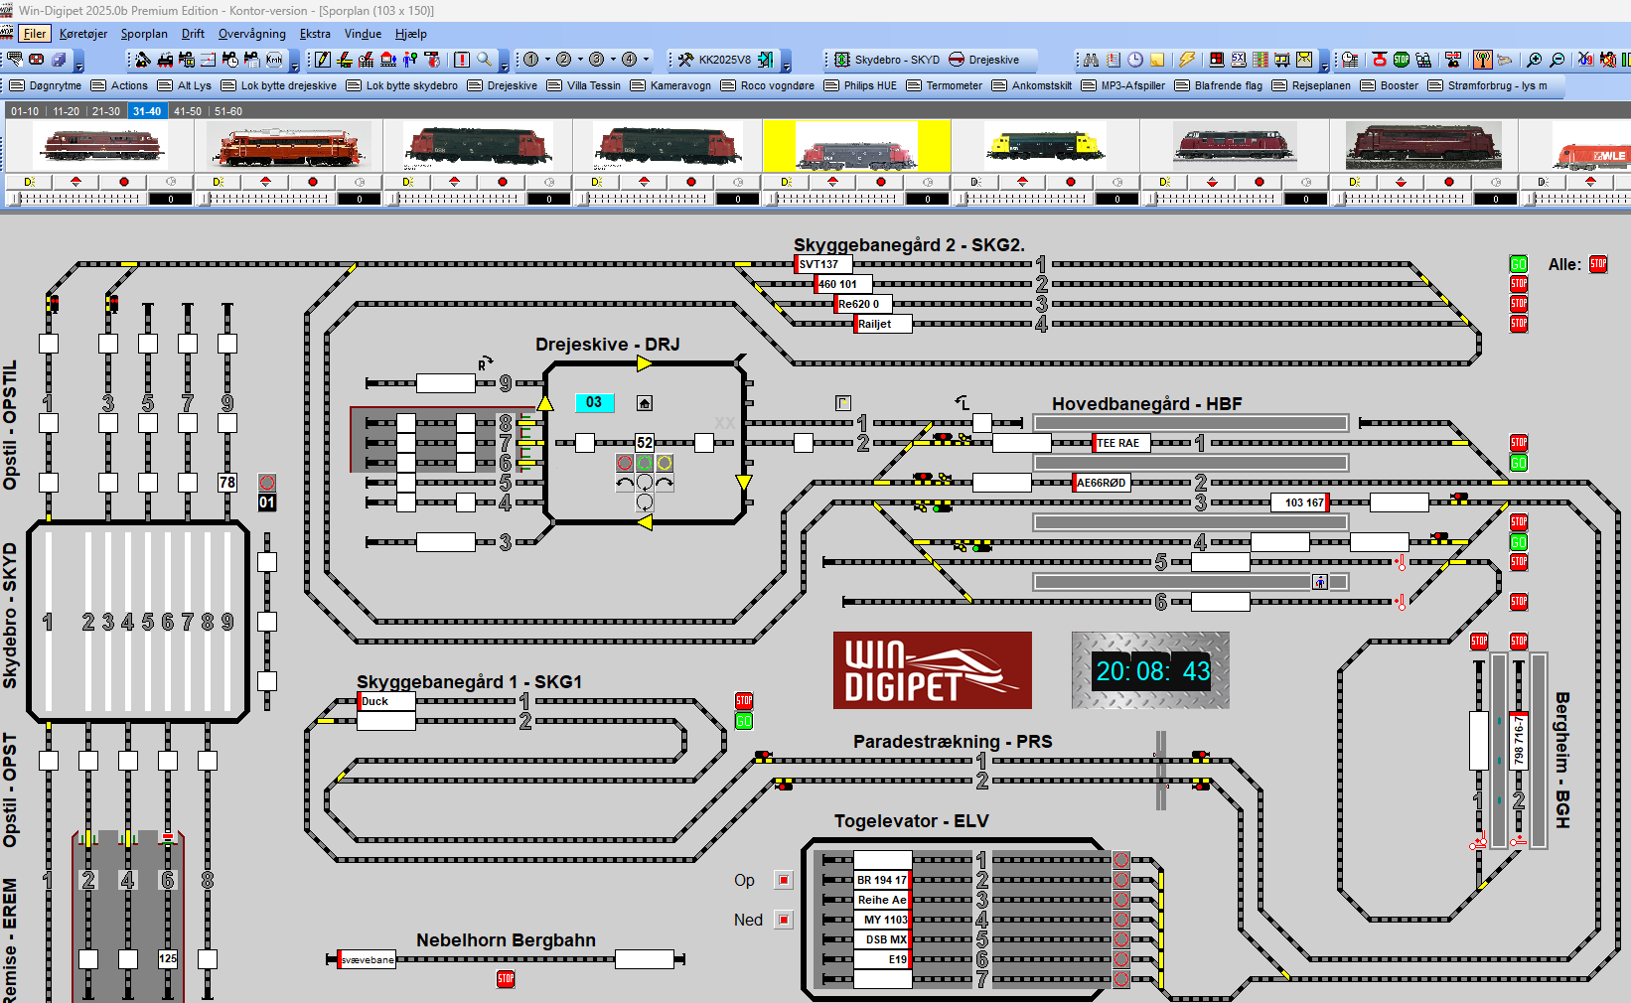Click the zoom in magnifier icon
Image resolution: width=1631 pixels, height=1003 pixels.
[x=1535, y=60]
